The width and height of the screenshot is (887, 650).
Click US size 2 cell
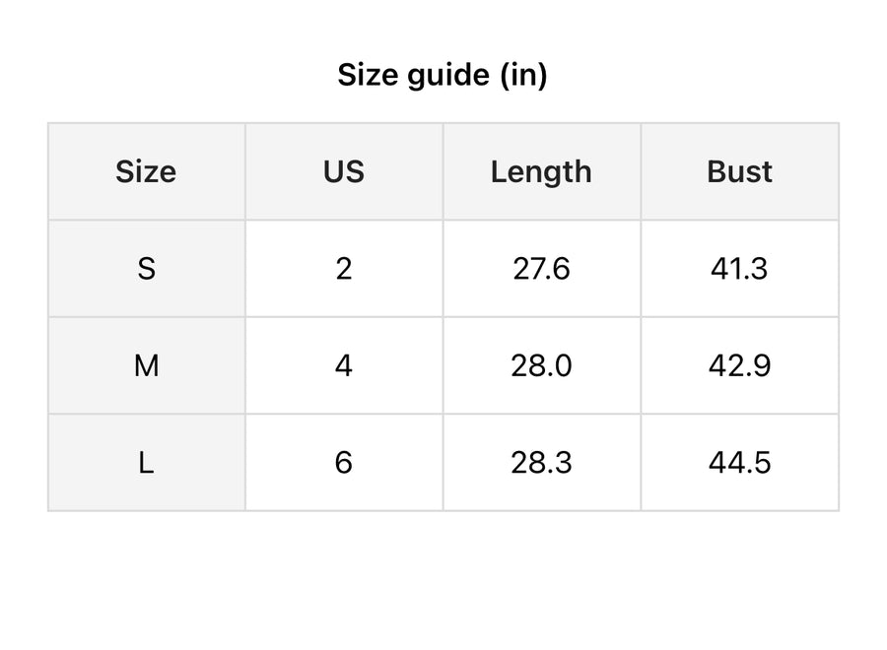pyautogui.click(x=344, y=268)
